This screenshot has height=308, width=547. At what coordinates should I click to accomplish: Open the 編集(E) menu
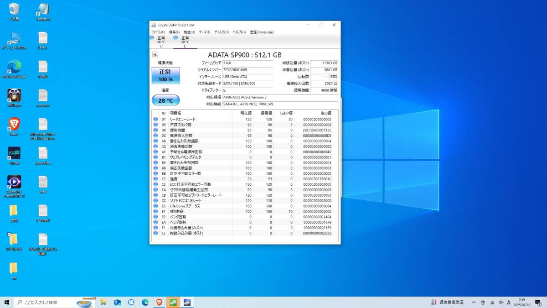coord(174,32)
